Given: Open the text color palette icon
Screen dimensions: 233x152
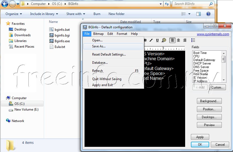Looking at the screenshot, I should tap(164, 40).
